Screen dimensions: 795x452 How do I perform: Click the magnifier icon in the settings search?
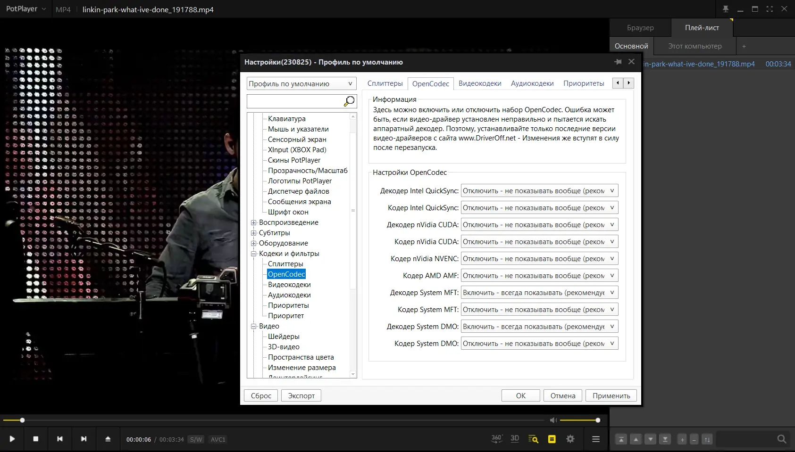pos(349,101)
